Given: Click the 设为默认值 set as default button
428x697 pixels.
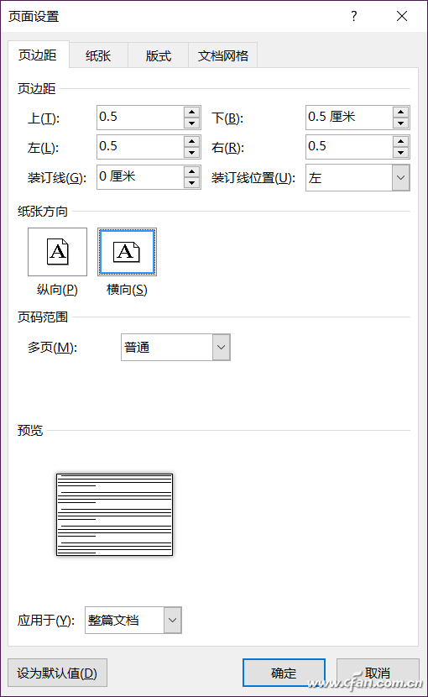Looking at the screenshot, I should point(57,673).
